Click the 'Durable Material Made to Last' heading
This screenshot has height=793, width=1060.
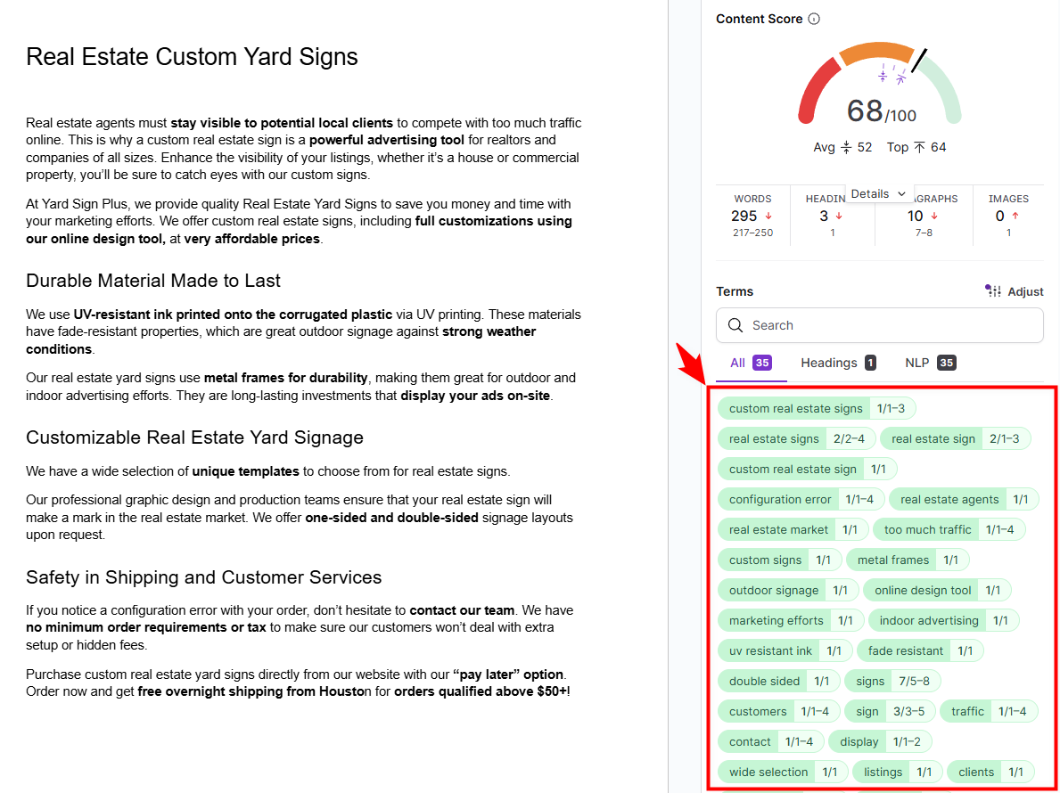[x=153, y=281]
